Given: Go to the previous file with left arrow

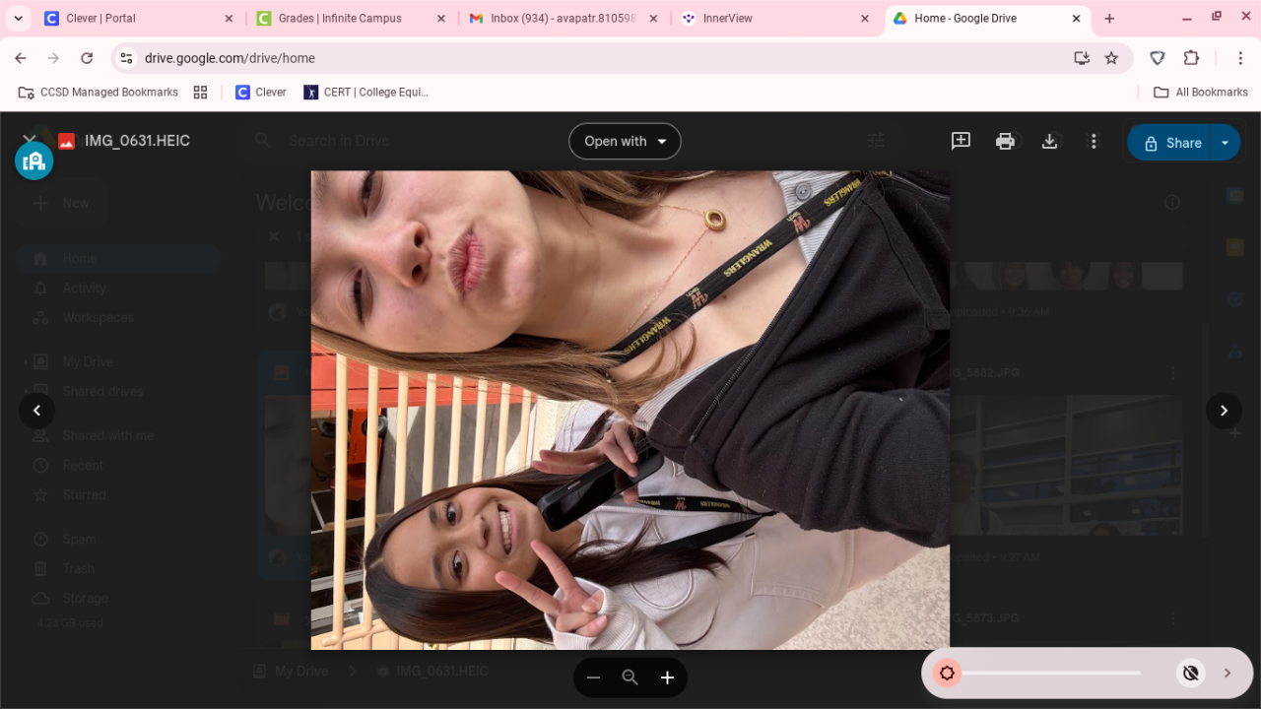Looking at the screenshot, I should click(37, 411).
